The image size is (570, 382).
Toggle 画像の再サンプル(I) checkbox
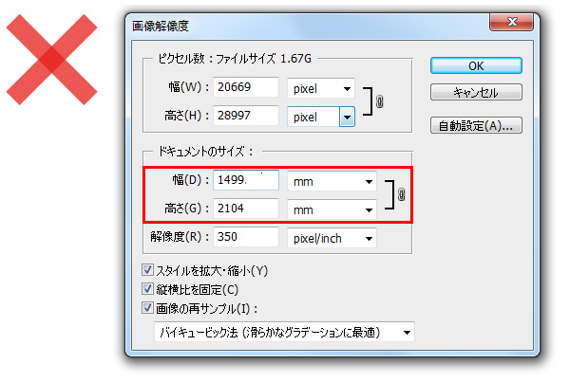point(147,308)
